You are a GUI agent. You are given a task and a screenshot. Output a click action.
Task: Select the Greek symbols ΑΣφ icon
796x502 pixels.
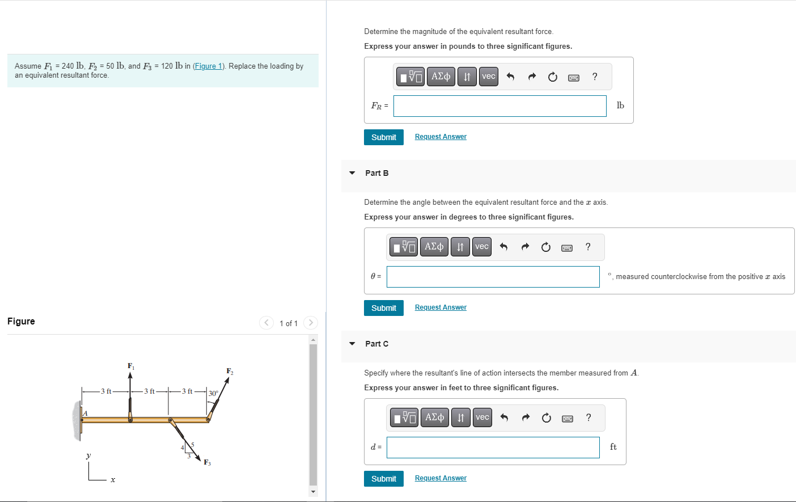point(441,77)
